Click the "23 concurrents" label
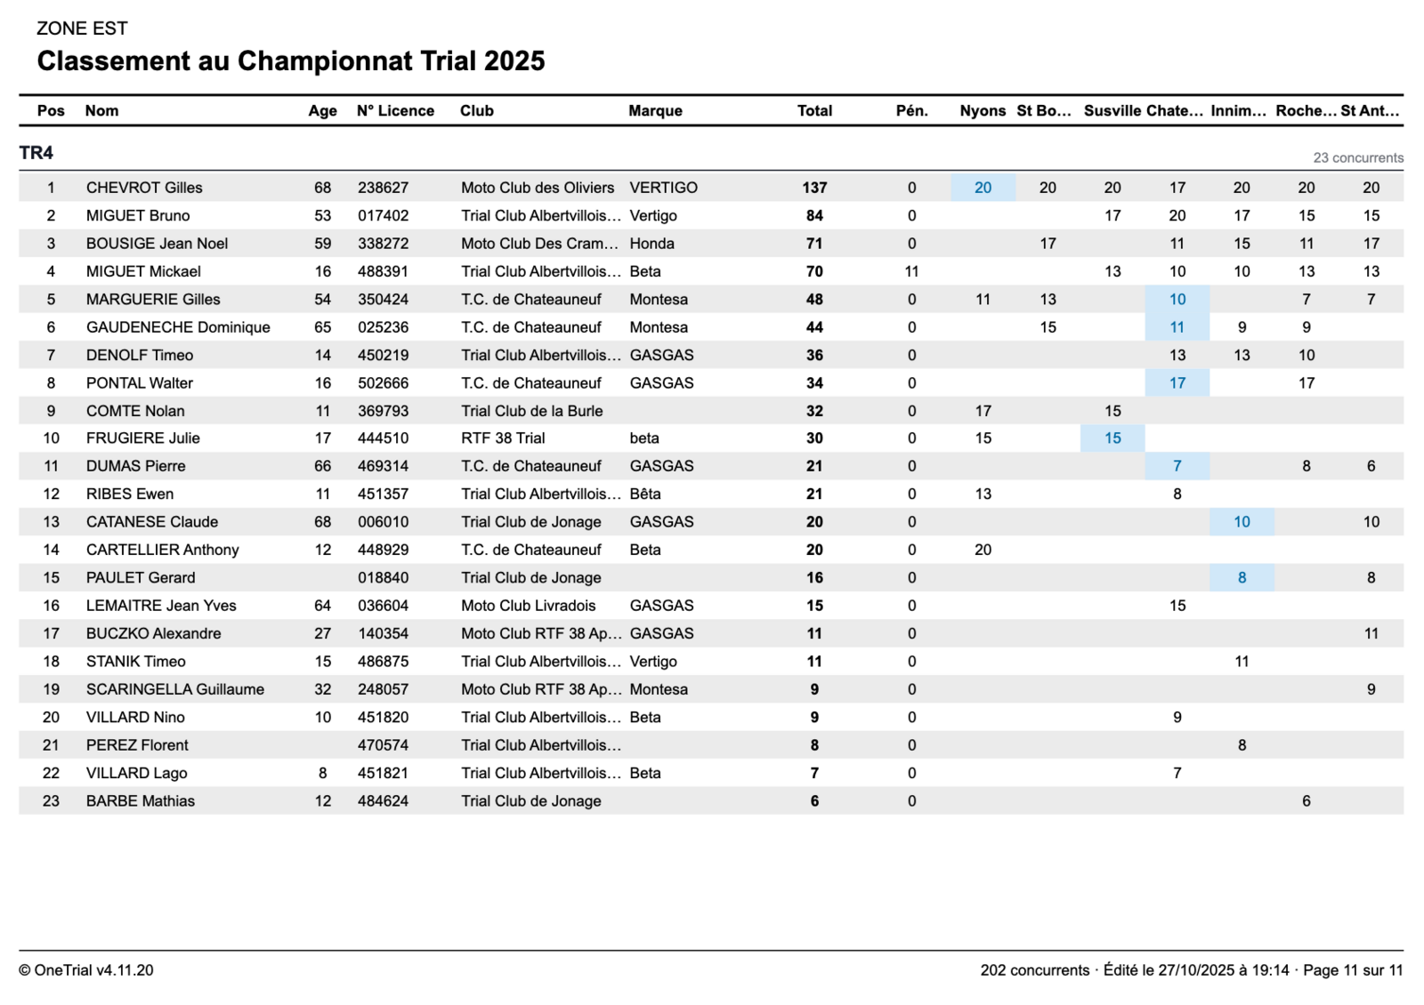The height and width of the screenshot is (1005, 1424). pos(1358,157)
